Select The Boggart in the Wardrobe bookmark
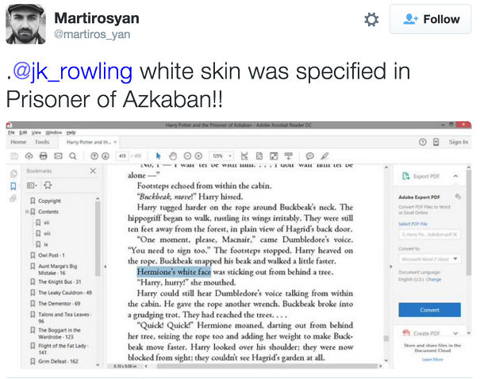The image size is (480, 379). (60, 334)
